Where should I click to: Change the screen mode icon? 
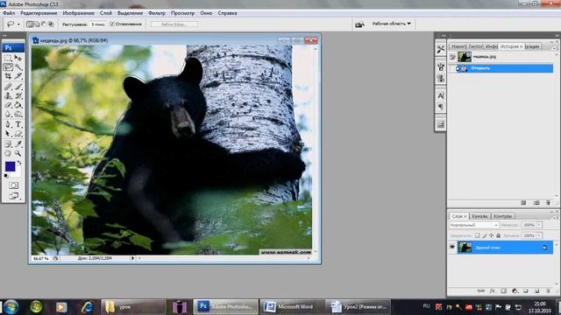tap(14, 196)
